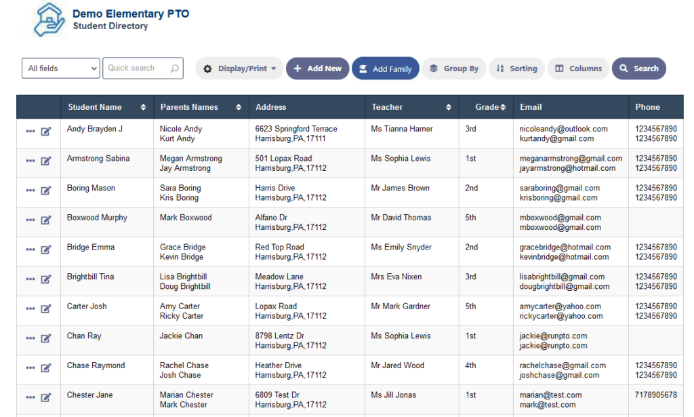The image size is (694, 417).
Task: Click the Search magnifier icon
Action: tap(623, 68)
